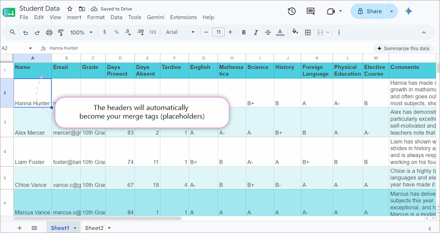Select the Sheet1 tab
Image resolution: width=440 pixels, height=233 pixels.
60,228
